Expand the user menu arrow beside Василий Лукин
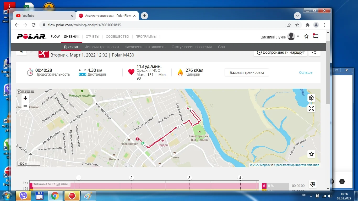This screenshot has height=201, width=358. pyautogui.click(x=298, y=36)
